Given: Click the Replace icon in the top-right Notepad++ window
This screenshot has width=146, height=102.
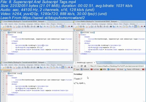Looking at the screenshot, I should tap(114, 27).
